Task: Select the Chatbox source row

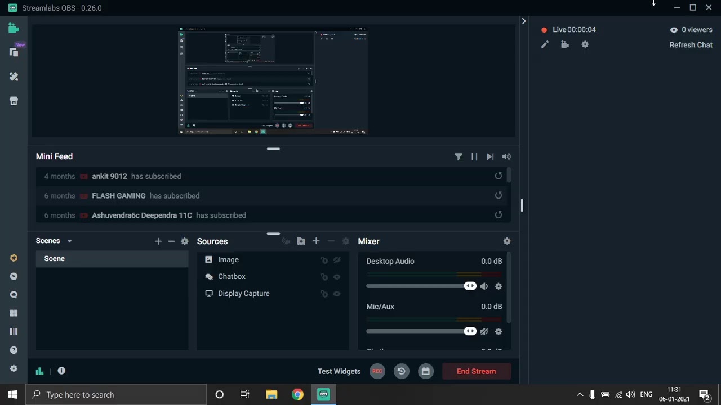Action: click(273, 276)
